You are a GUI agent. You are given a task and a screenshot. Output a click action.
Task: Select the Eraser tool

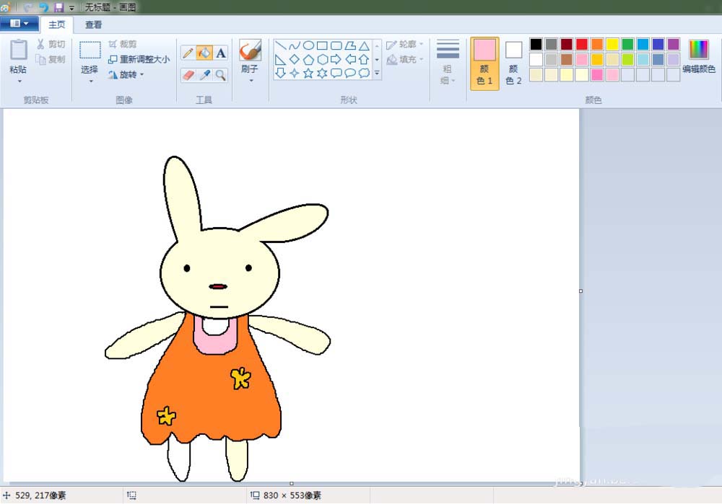[188, 74]
